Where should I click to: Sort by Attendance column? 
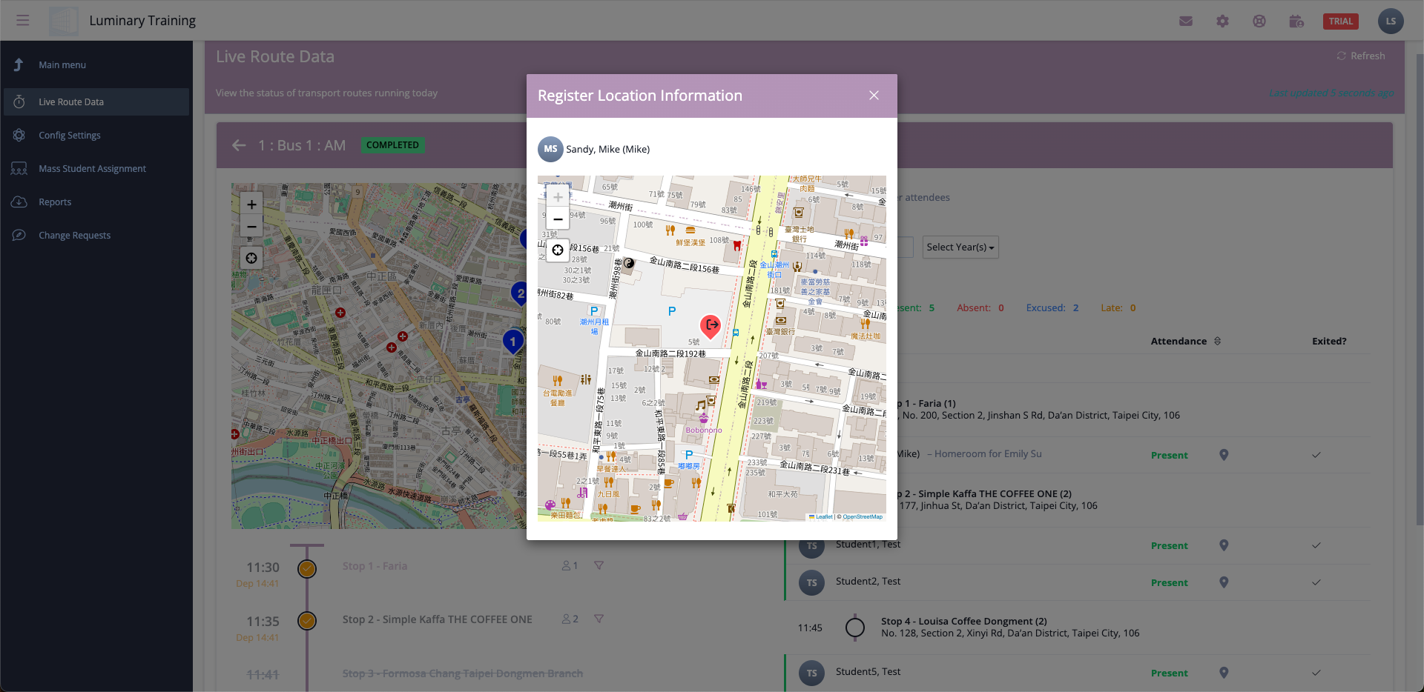(1185, 341)
